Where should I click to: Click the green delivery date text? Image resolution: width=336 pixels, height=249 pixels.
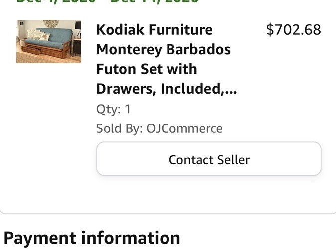(x=107, y=1)
